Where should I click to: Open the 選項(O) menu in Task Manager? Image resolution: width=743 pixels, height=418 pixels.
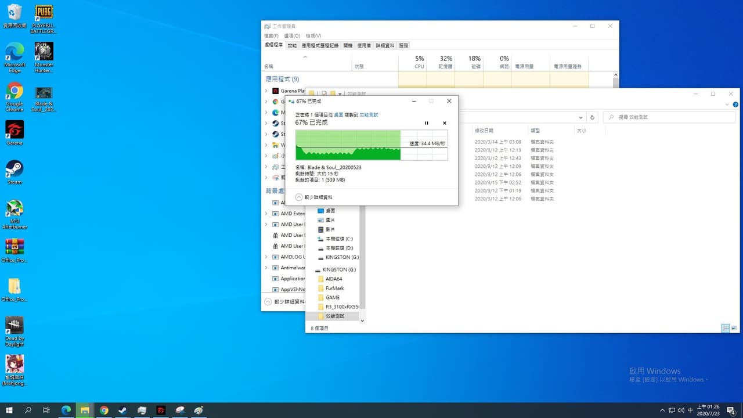(292, 36)
